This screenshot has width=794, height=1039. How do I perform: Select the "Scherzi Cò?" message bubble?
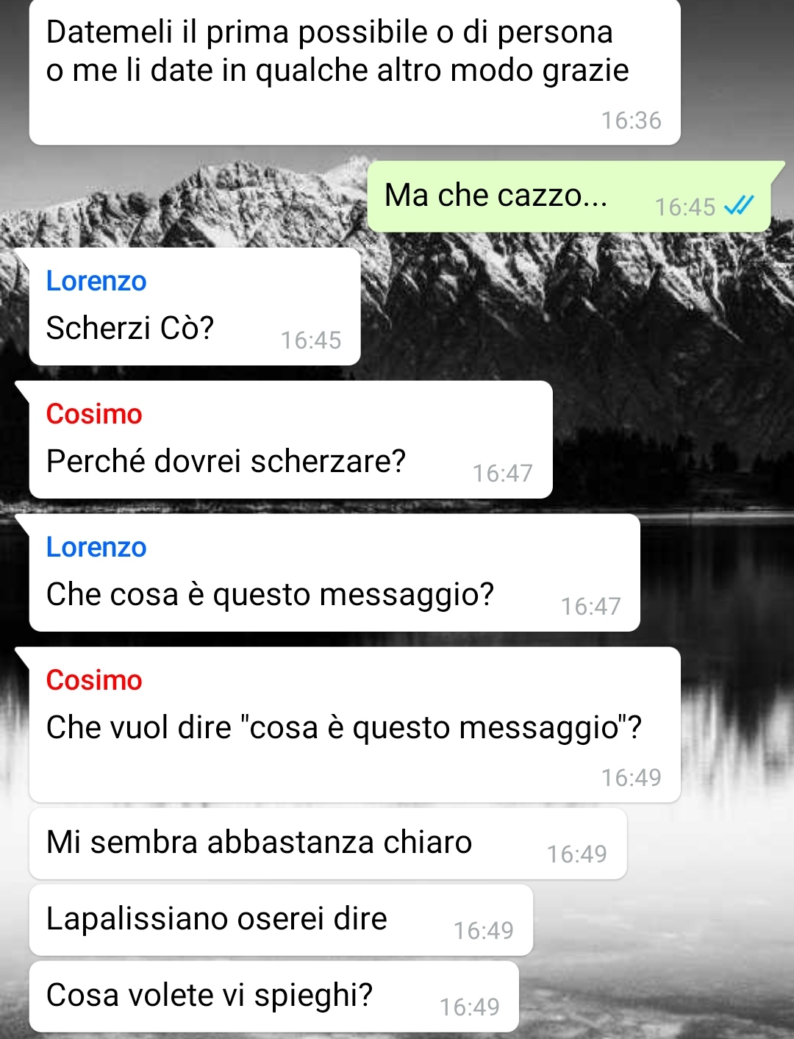coord(195,307)
